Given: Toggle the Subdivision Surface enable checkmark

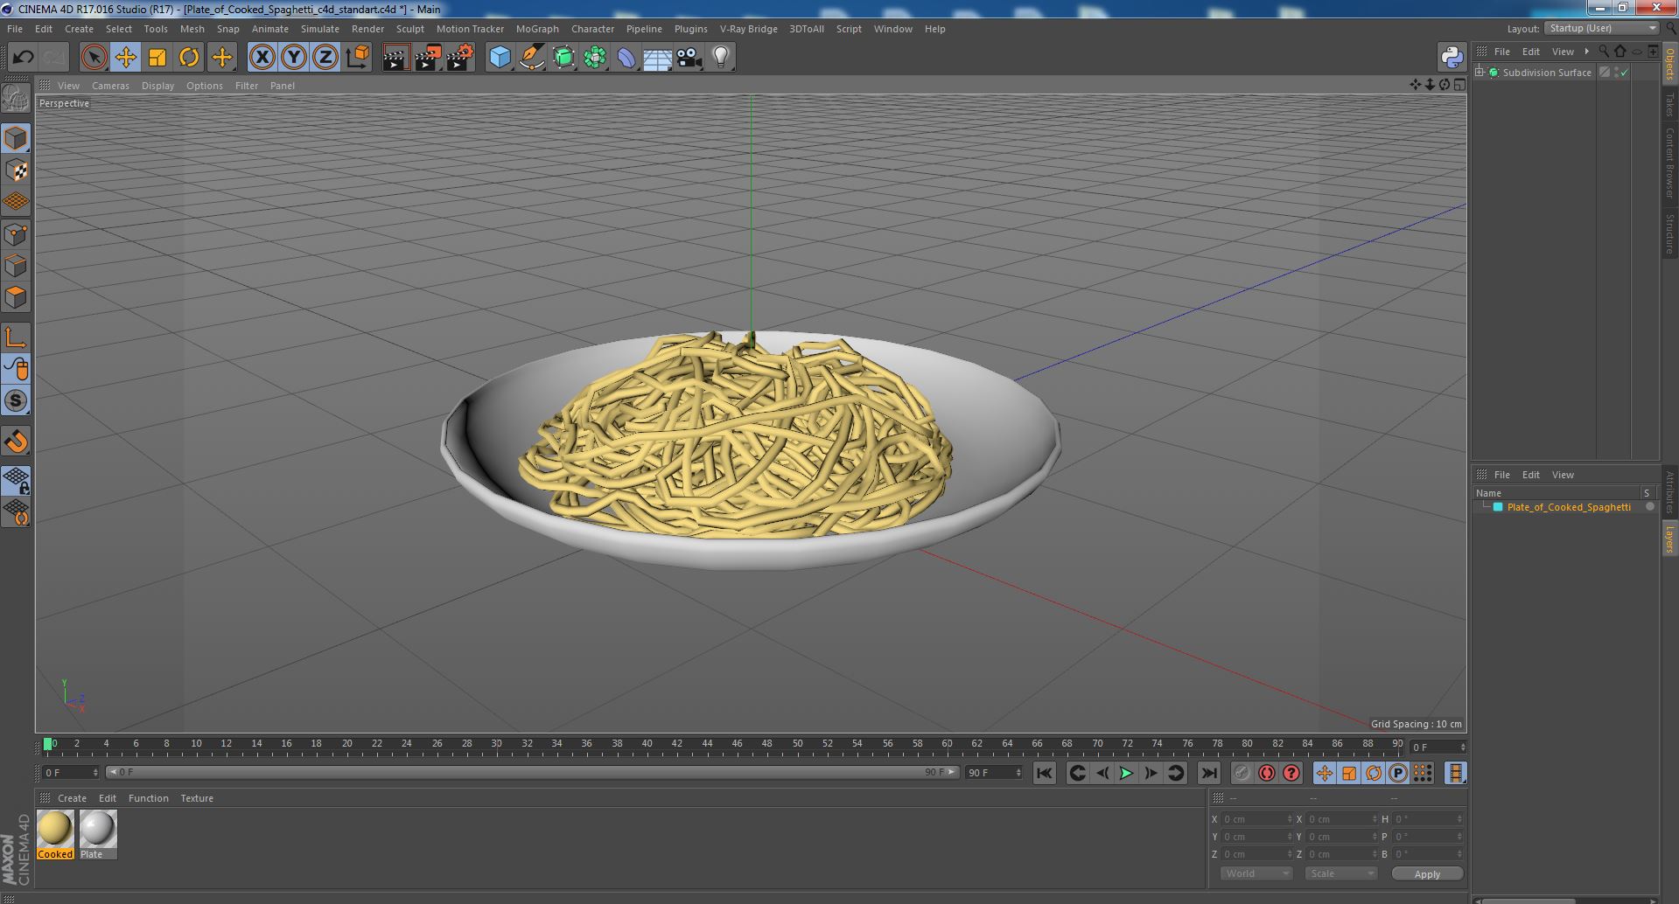Looking at the screenshot, I should 1625,73.
